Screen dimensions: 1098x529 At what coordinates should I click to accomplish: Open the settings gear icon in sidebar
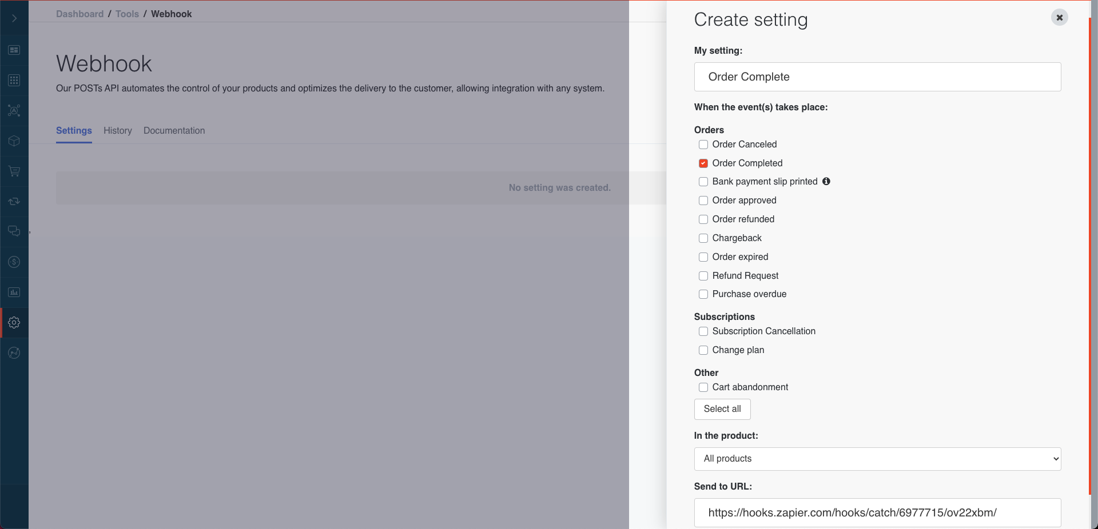(x=14, y=322)
